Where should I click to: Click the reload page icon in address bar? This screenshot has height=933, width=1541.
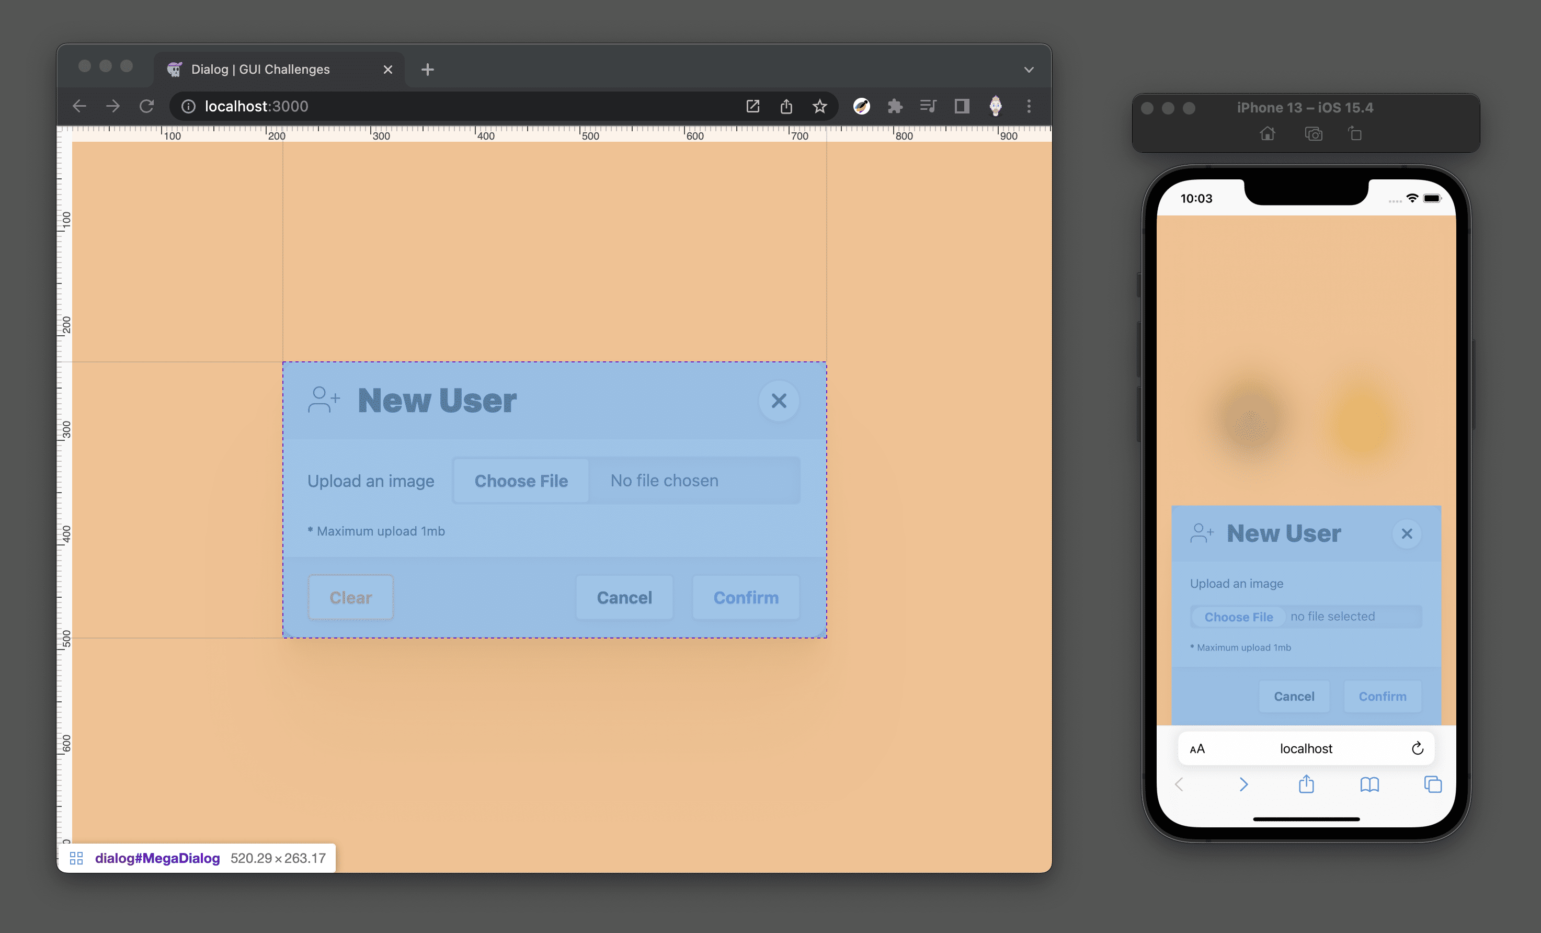[149, 106]
